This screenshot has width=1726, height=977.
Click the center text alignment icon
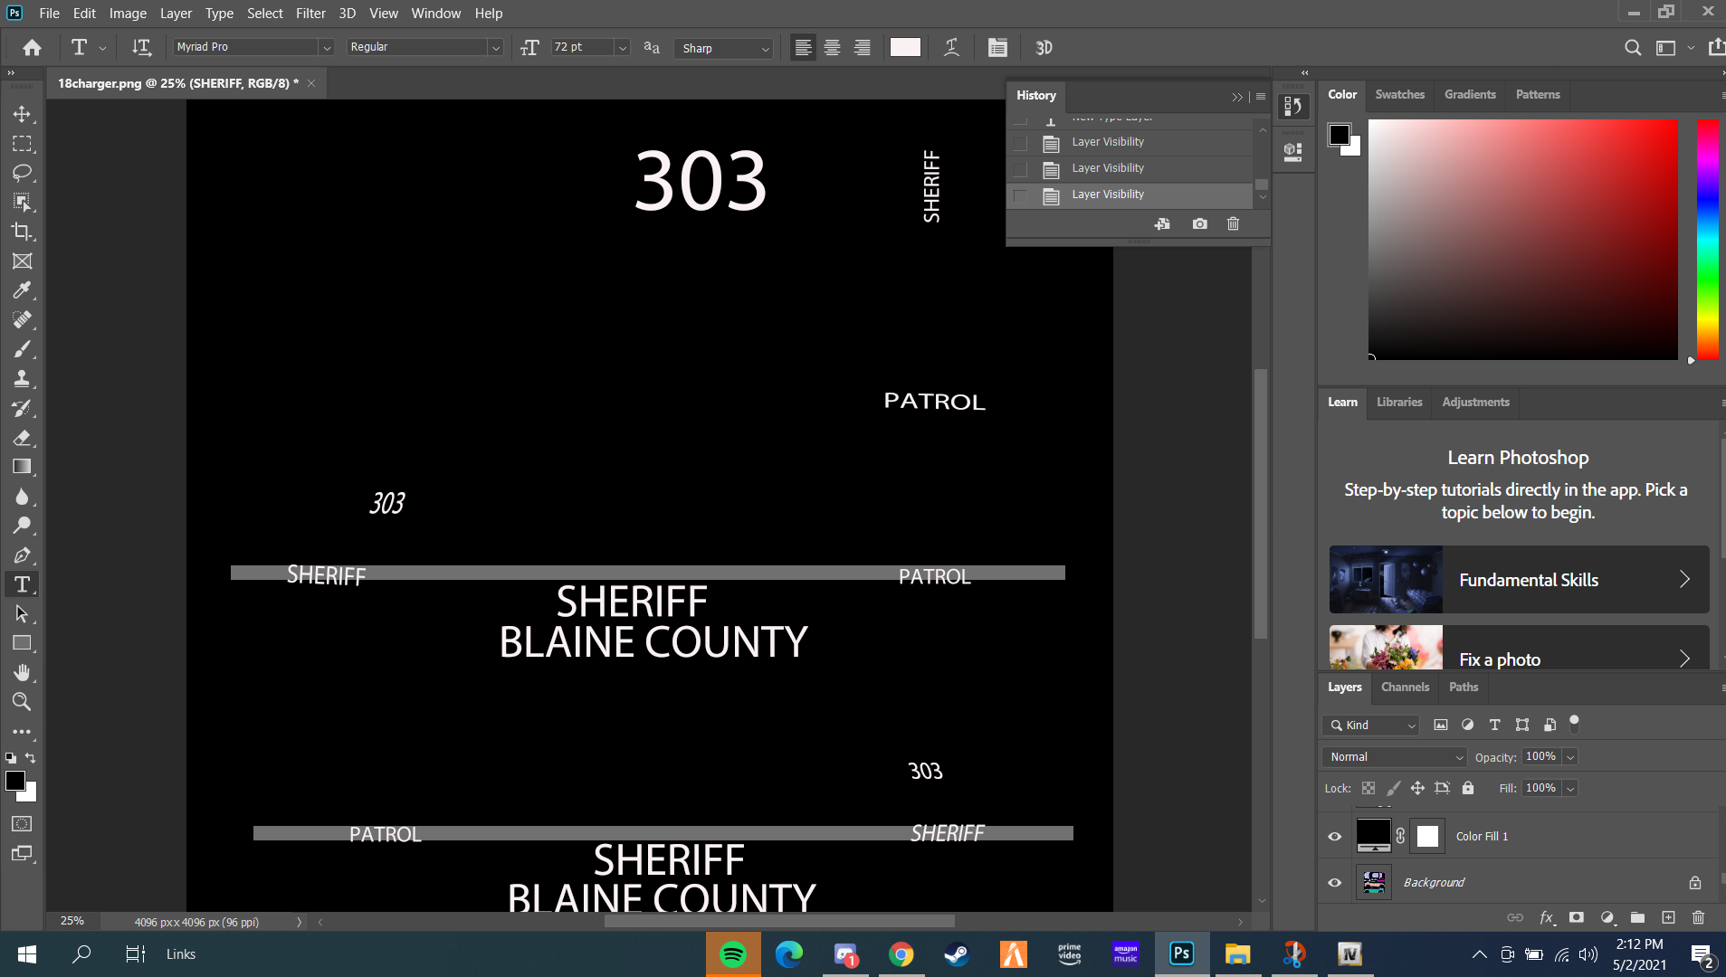coord(832,48)
